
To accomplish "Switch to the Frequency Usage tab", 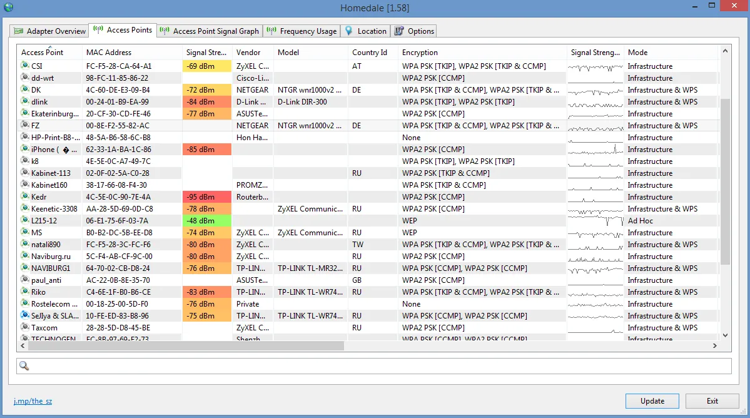I will point(302,31).
